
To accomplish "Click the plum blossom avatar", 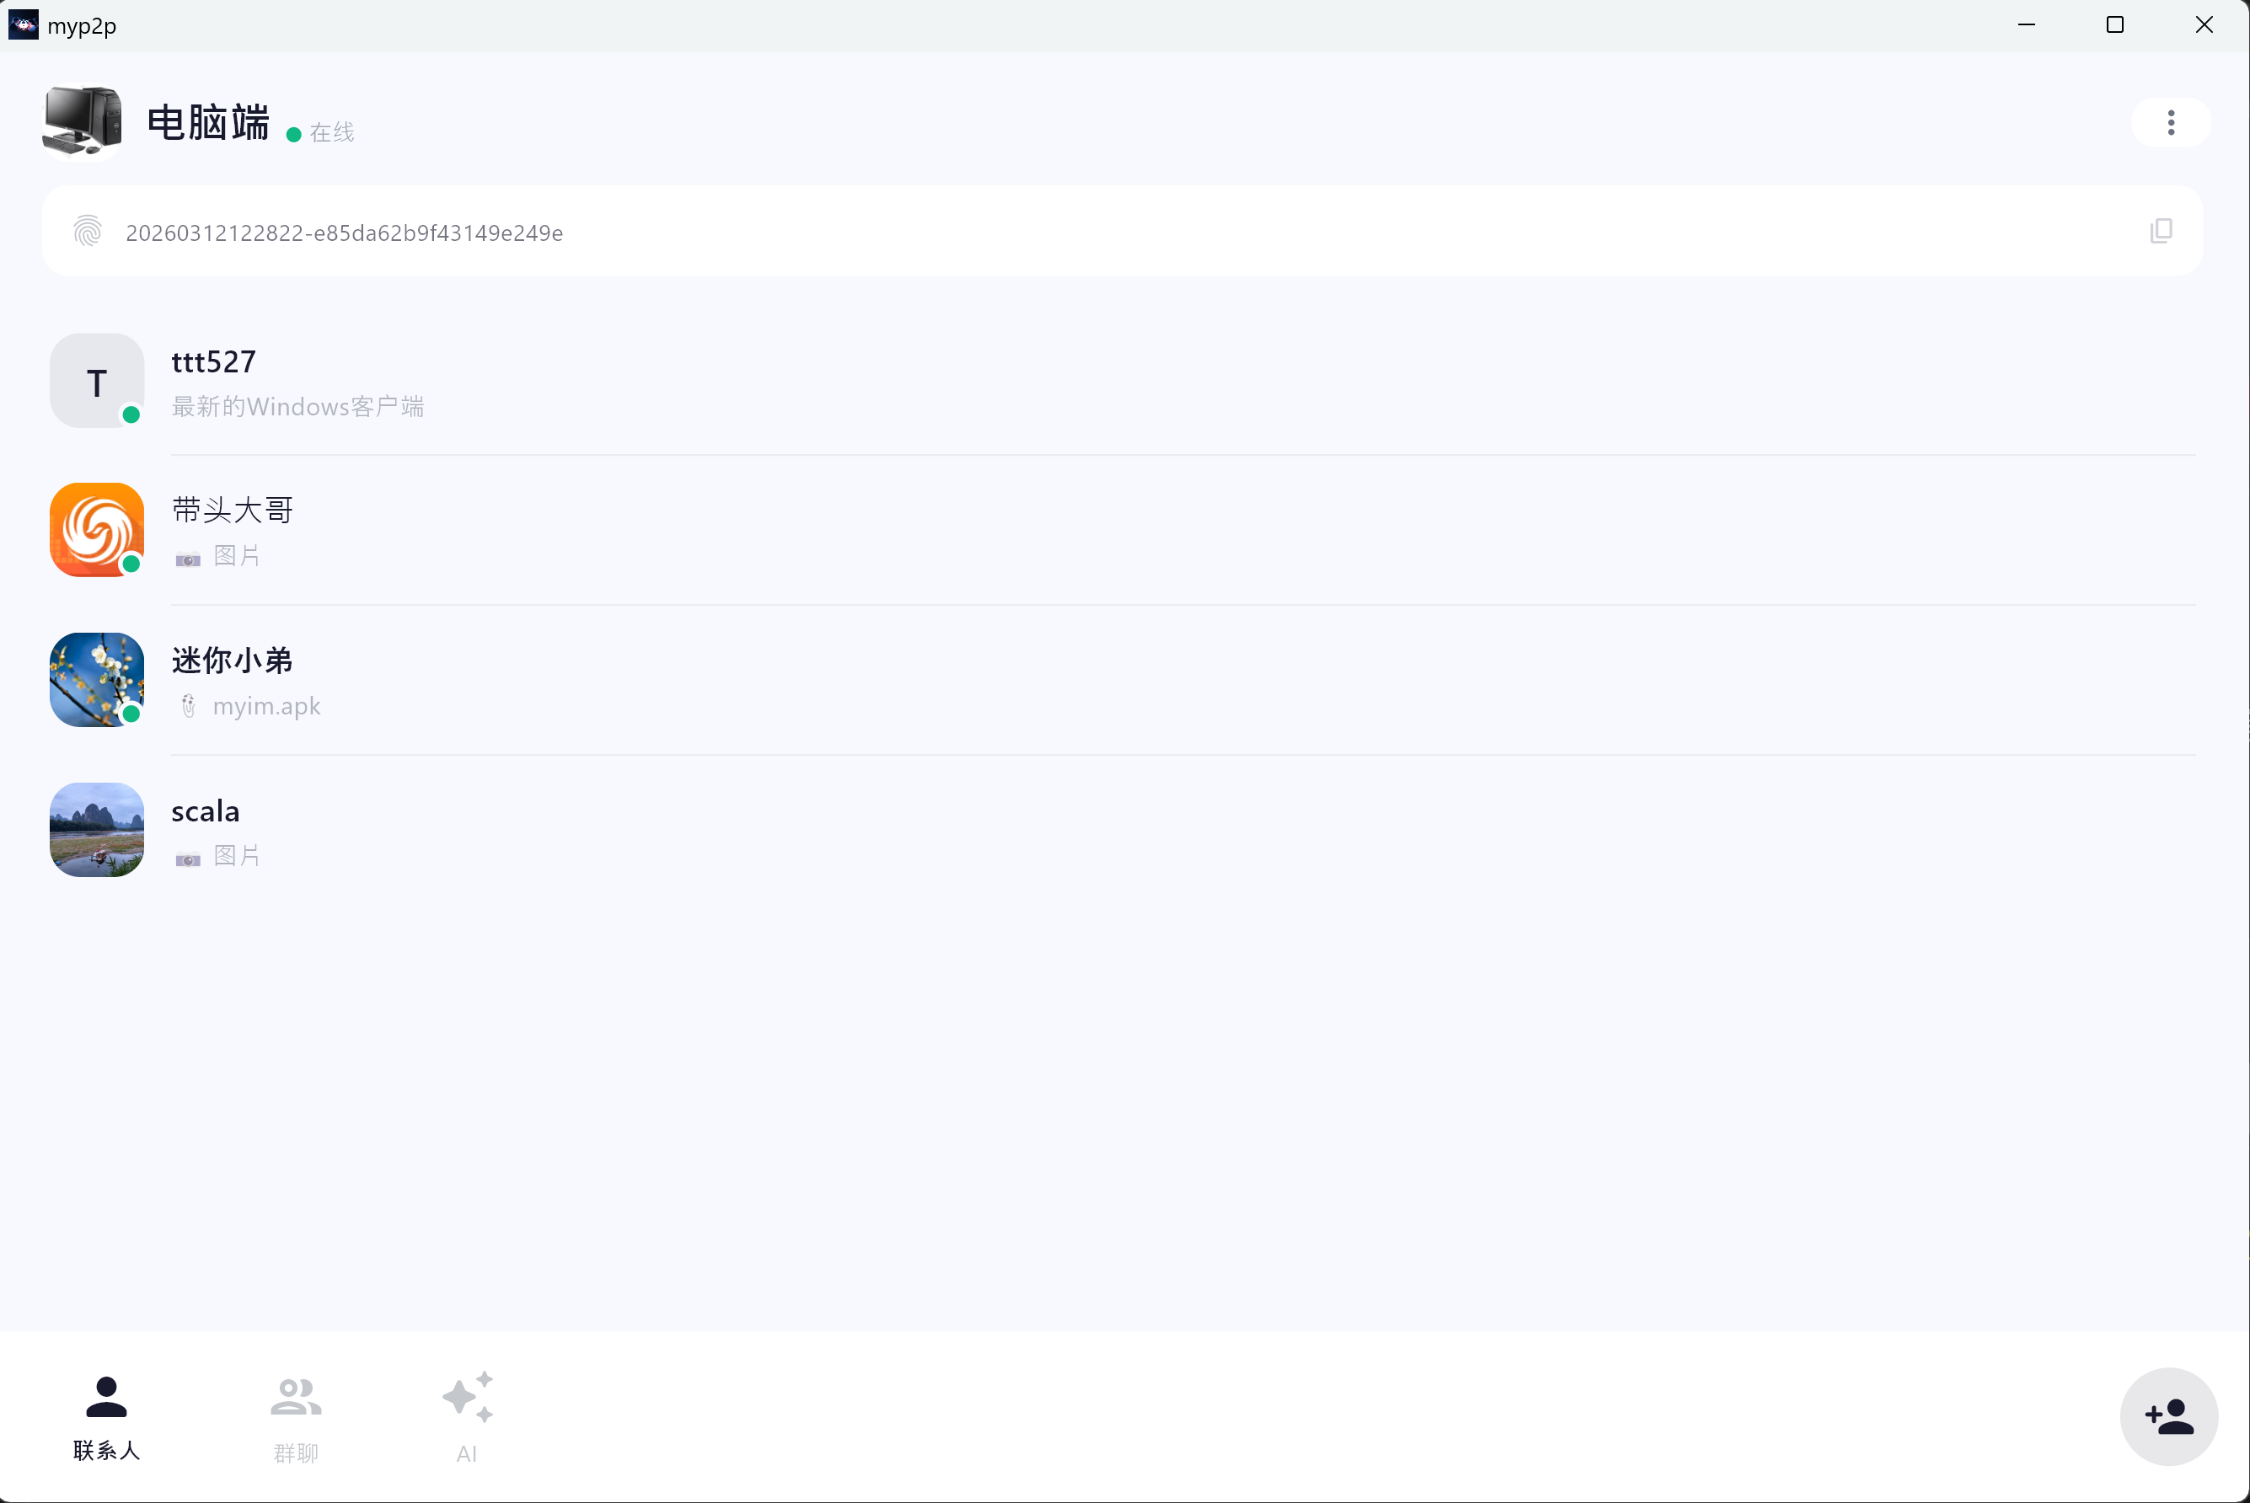I will [97, 680].
